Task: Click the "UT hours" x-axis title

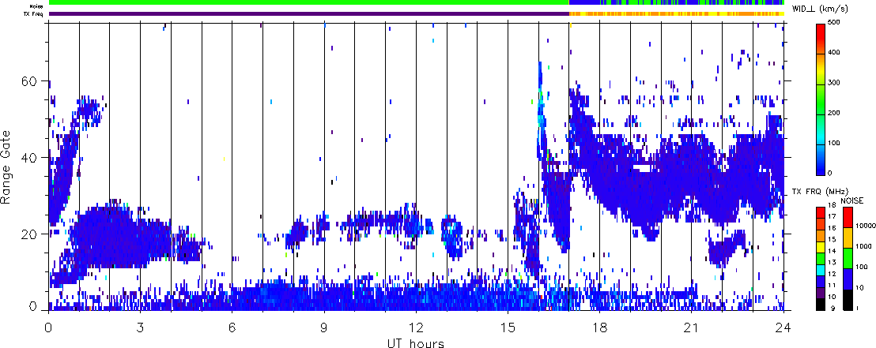Action: click(x=416, y=343)
